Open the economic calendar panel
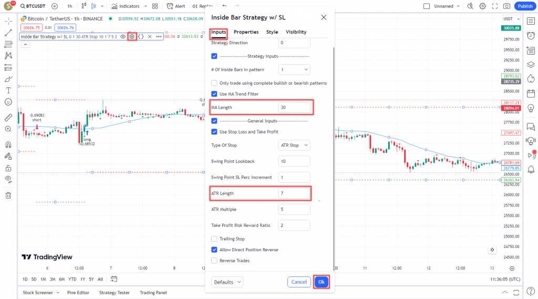Viewport: 538px width, 299px height. click(531, 94)
